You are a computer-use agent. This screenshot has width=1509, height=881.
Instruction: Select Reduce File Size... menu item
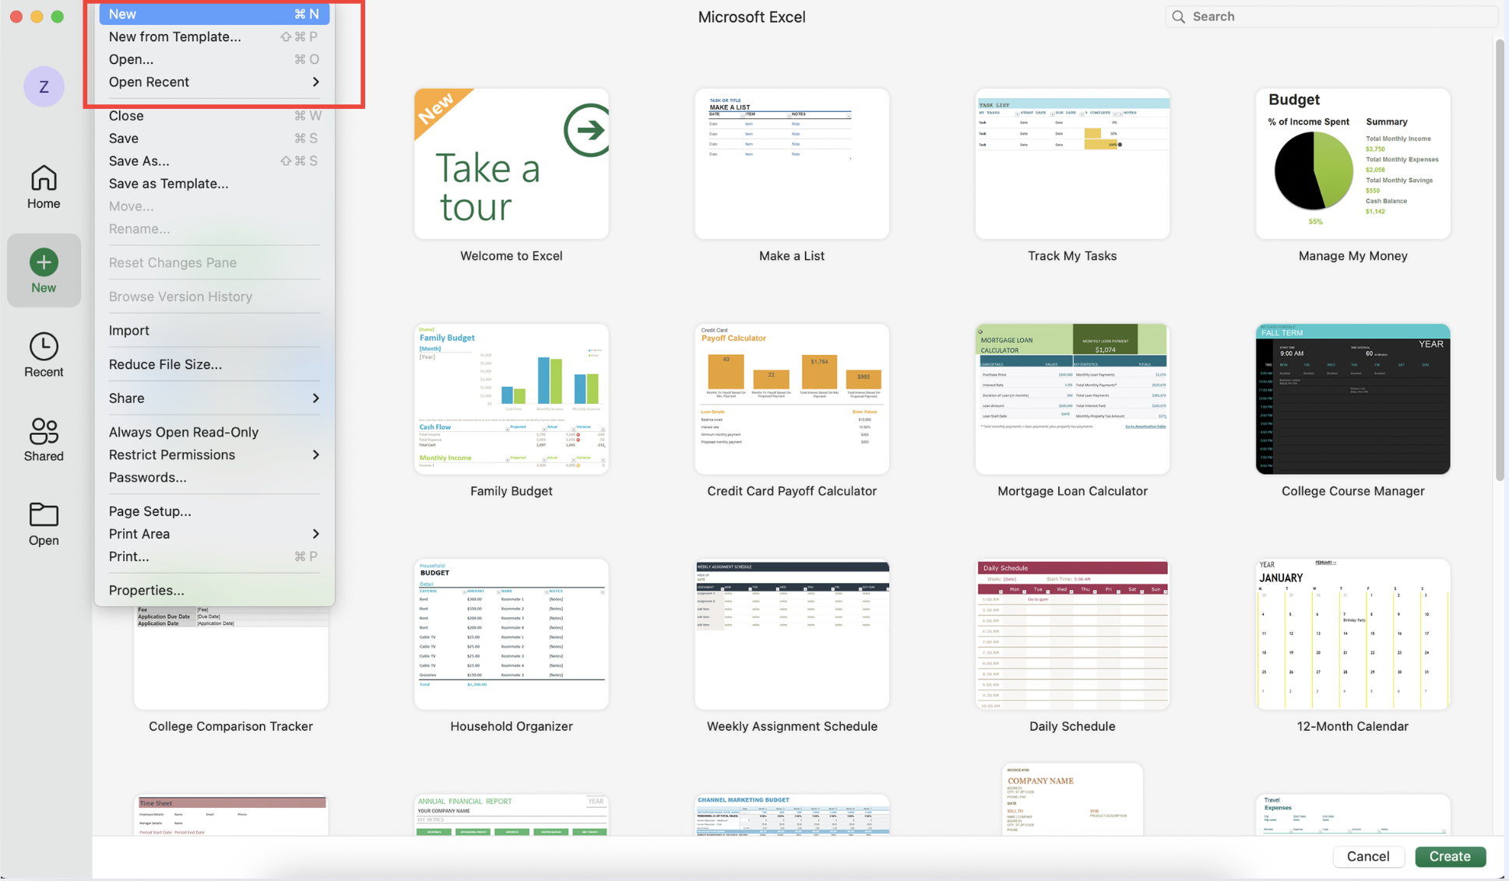point(214,364)
